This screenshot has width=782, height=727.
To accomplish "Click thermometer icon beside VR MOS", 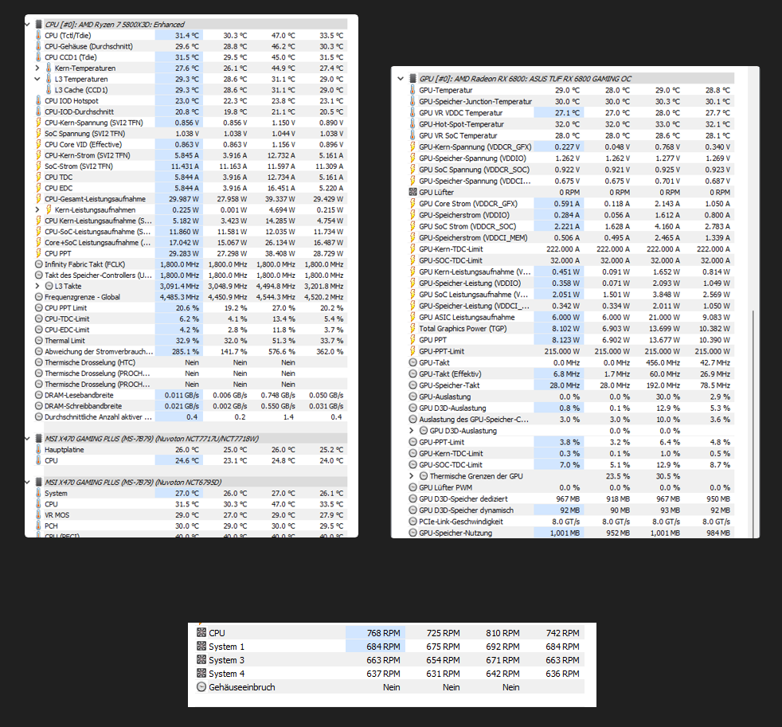I will coord(38,515).
